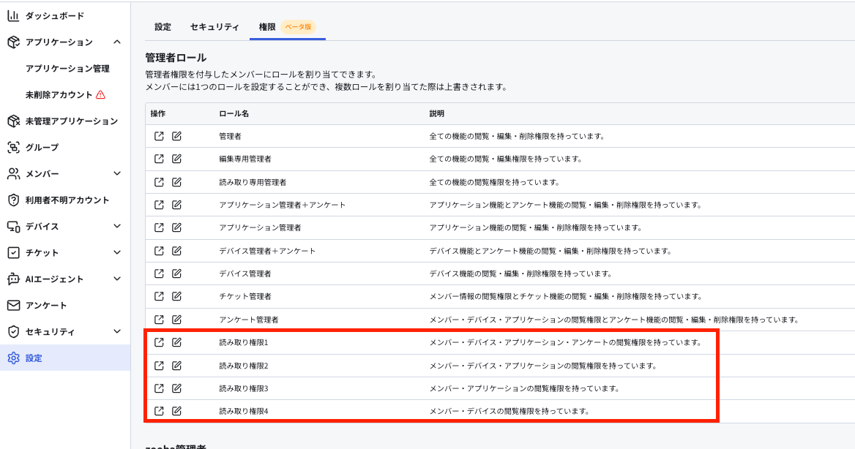Edit the アプリケーション管理者+アンケート role
The width and height of the screenshot is (855, 449).
[176, 205]
